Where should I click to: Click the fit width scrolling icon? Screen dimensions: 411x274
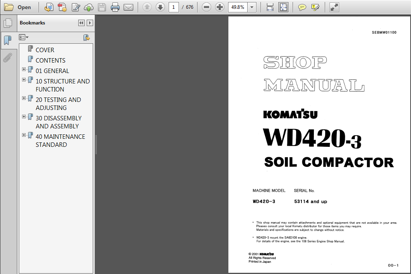pos(270,7)
